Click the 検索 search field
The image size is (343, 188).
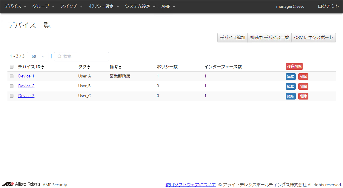[x=81, y=56]
